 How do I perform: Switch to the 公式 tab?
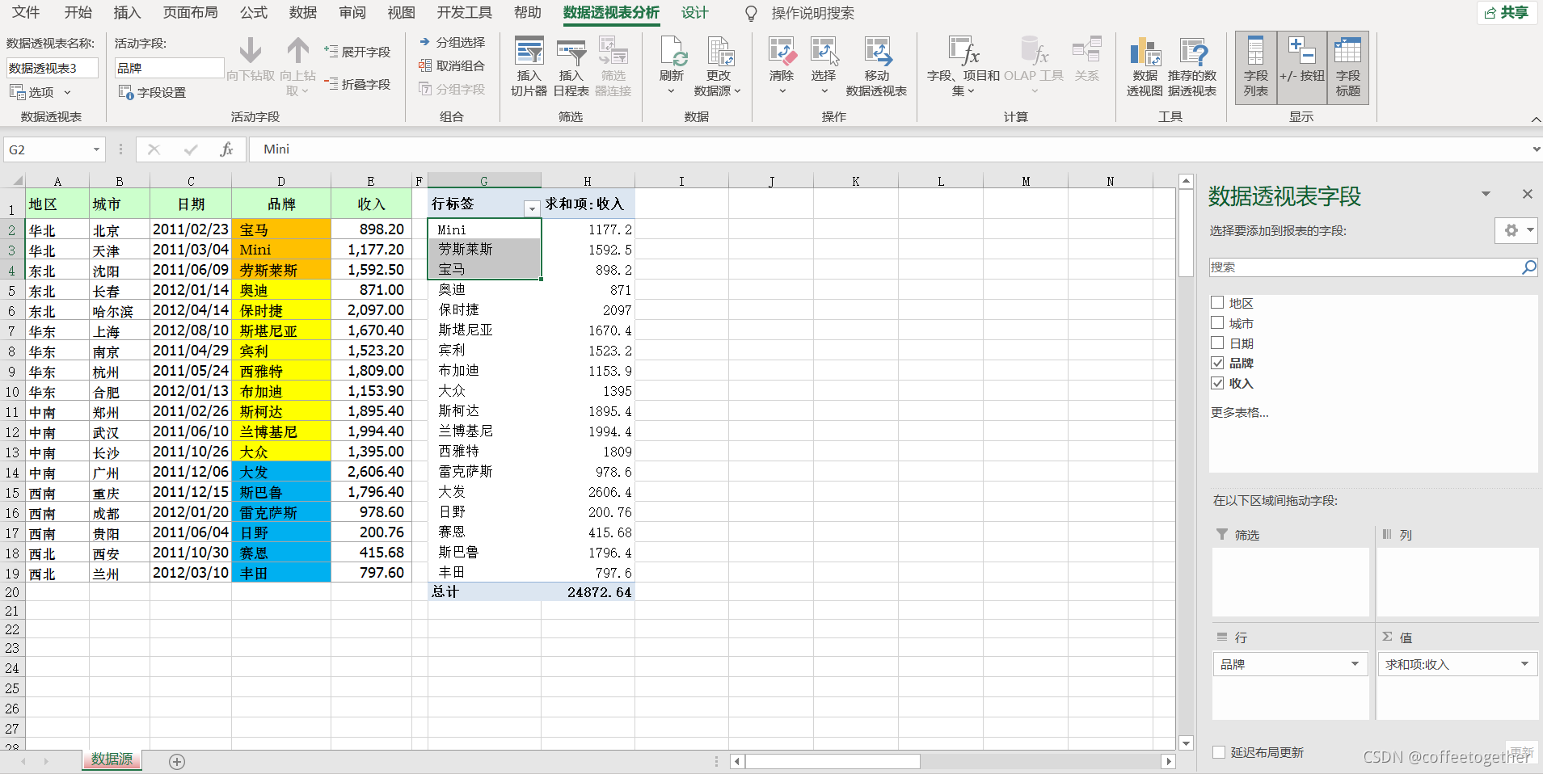[254, 12]
